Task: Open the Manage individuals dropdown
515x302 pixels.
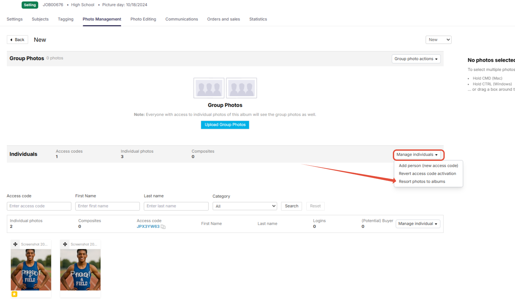Action: (417, 154)
